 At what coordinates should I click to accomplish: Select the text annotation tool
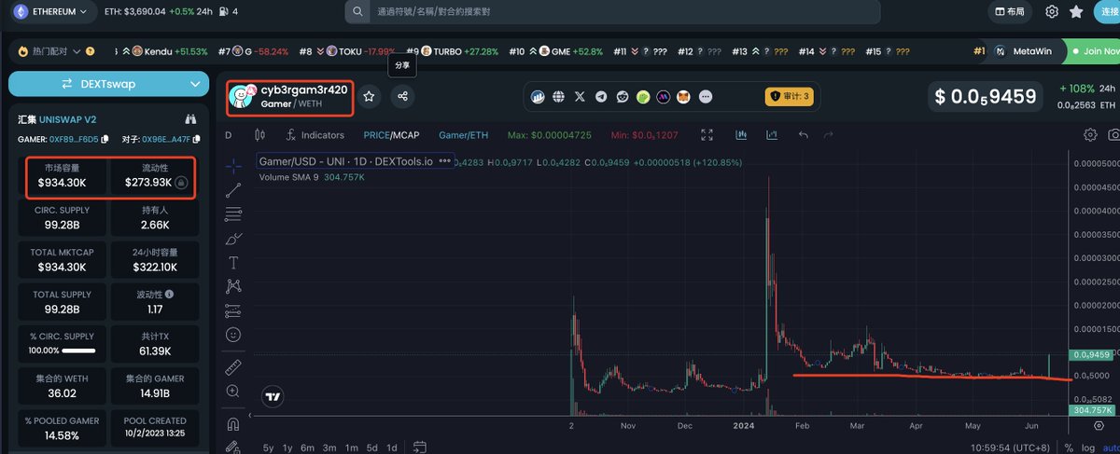[x=233, y=263]
